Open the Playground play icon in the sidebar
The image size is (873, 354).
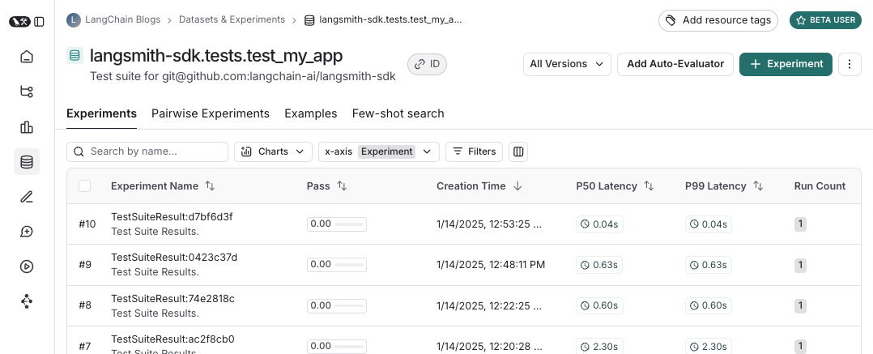(x=27, y=267)
